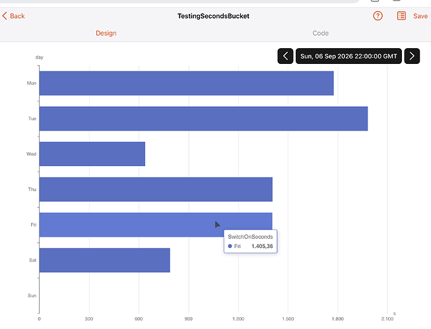Click the 'day' axis title
Viewport: 431px width, 329px height.
[x=40, y=57]
